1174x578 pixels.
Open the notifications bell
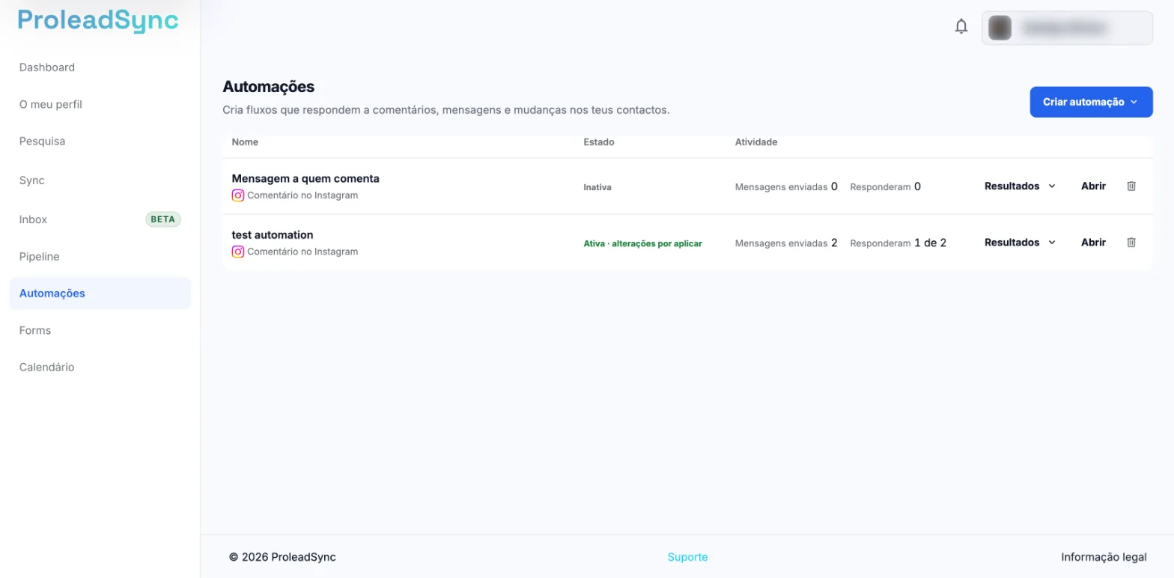[961, 27]
